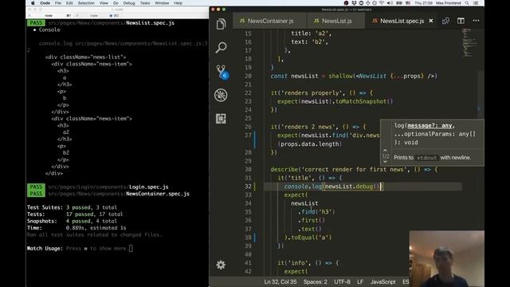Open the Manage gear icon in activity bar

pyautogui.click(x=221, y=265)
